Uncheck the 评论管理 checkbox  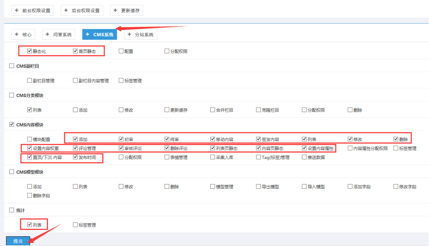(75, 148)
